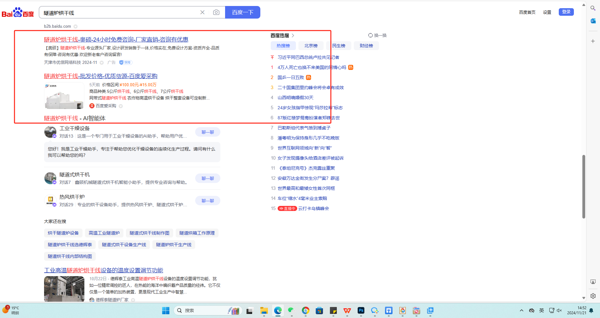Image resolution: width=600 pixels, height=318 pixels.
Task: Open the Outlook sidebar icon
Action: click(x=593, y=21)
